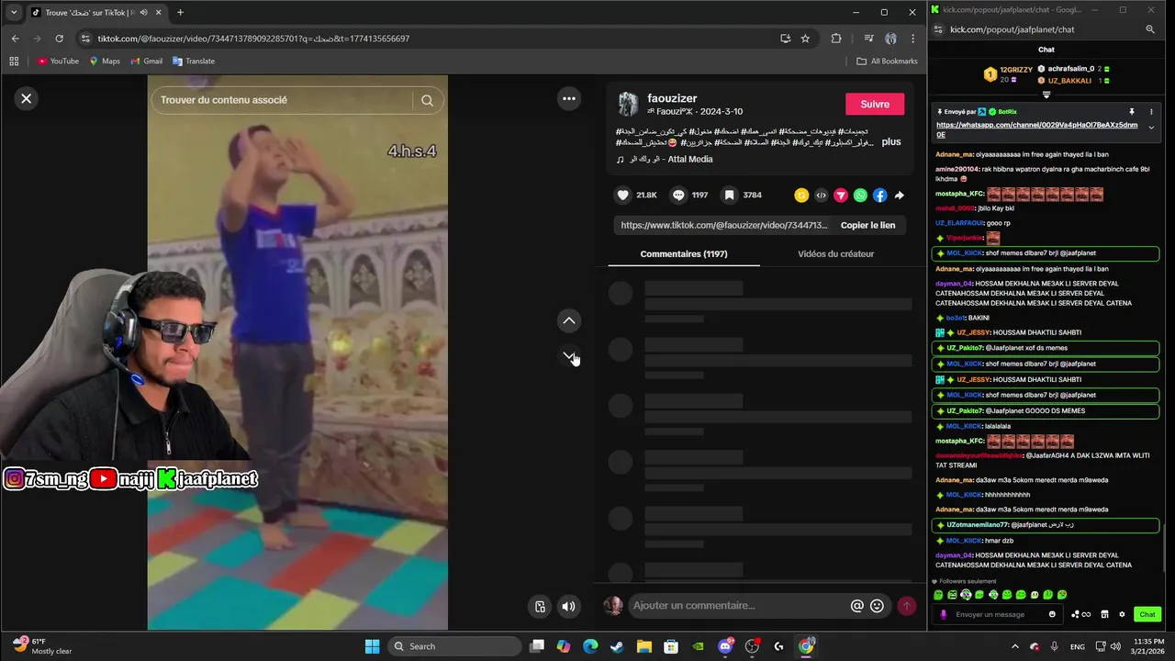Reload the TikTok page

pos(60,39)
